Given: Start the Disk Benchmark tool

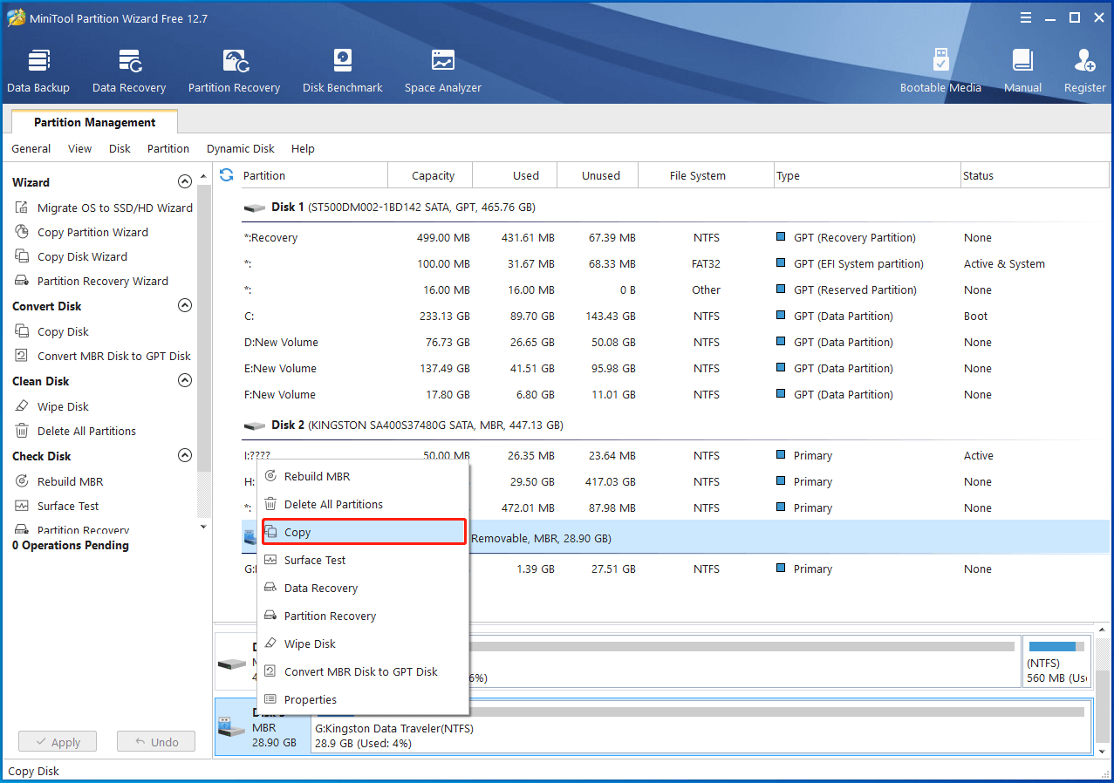Looking at the screenshot, I should pos(343,71).
